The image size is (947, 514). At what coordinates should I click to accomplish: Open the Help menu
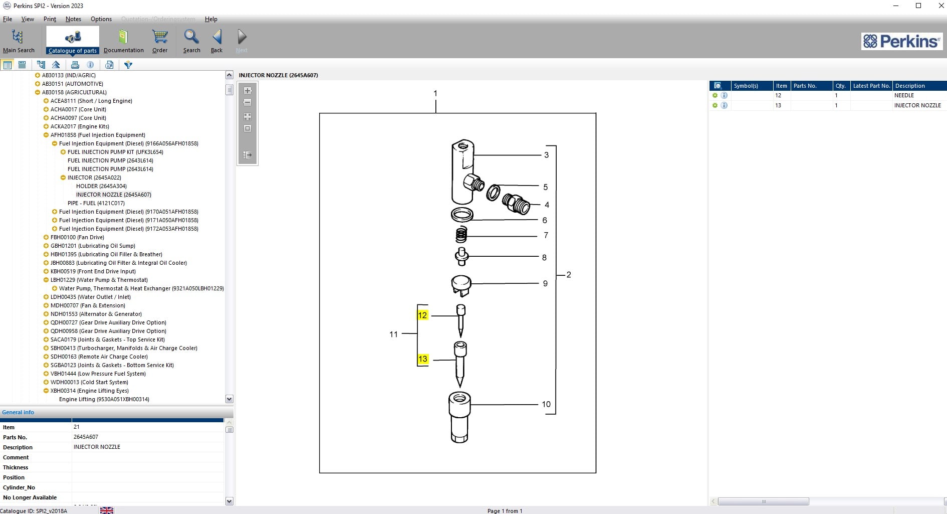point(211,19)
